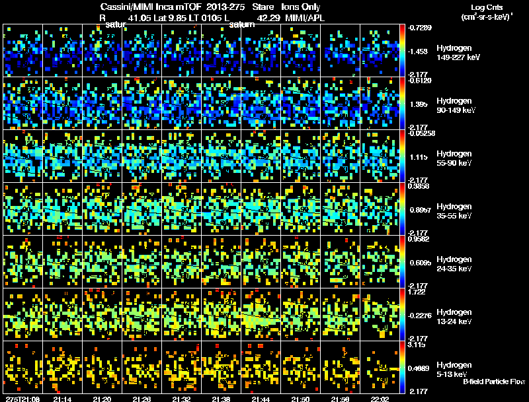This screenshot has height=402, width=529.
Task: Click the Hydrogen 24-35 keV row label
Action: (454, 264)
